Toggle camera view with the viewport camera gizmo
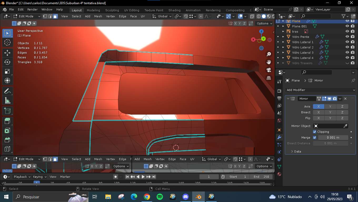 pos(269,70)
